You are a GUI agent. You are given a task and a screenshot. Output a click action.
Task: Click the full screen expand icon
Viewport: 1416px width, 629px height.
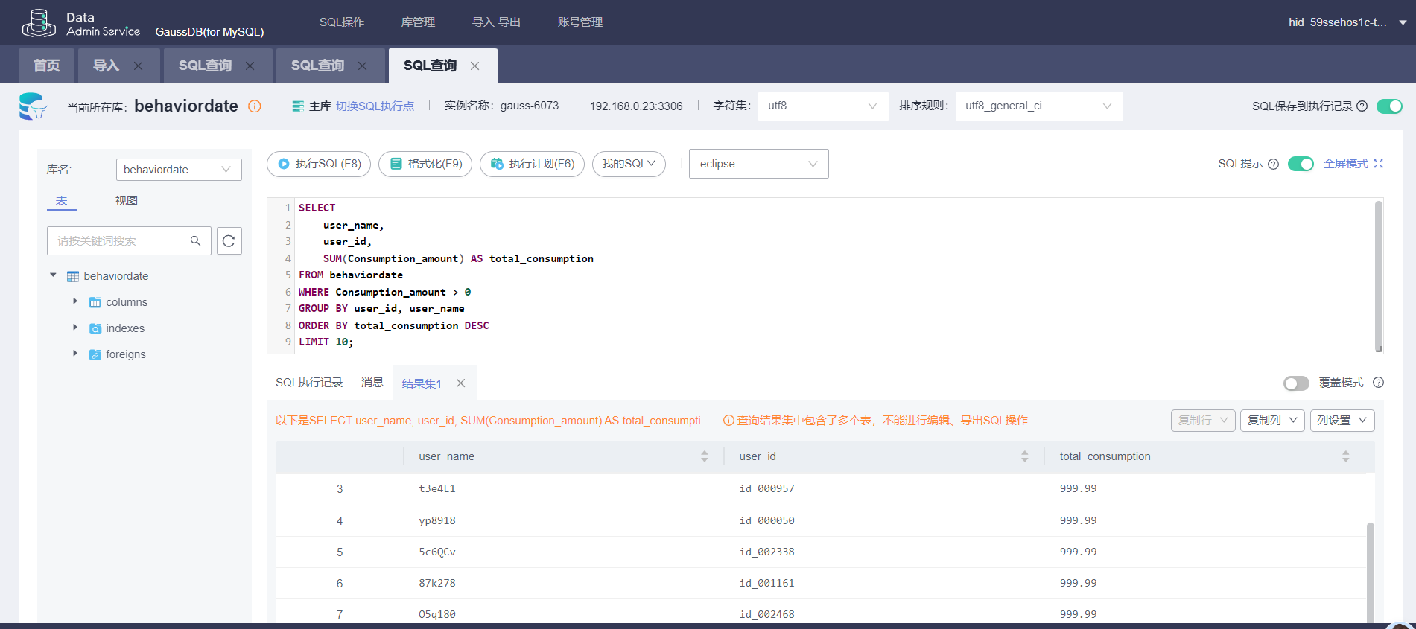point(1378,164)
